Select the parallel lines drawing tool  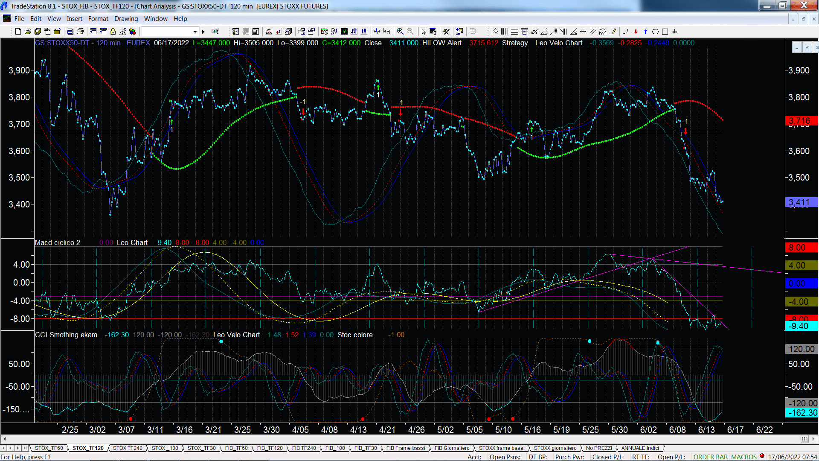pyautogui.click(x=593, y=32)
